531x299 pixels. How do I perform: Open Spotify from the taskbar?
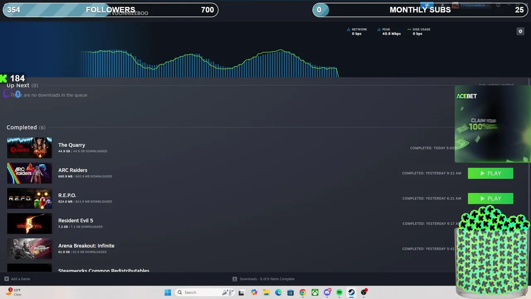click(x=339, y=292)
